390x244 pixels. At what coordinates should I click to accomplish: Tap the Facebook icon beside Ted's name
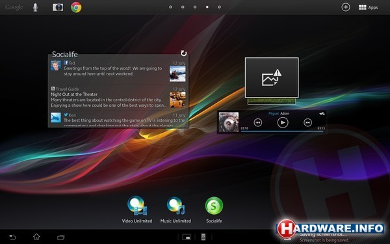coord(66,62)
